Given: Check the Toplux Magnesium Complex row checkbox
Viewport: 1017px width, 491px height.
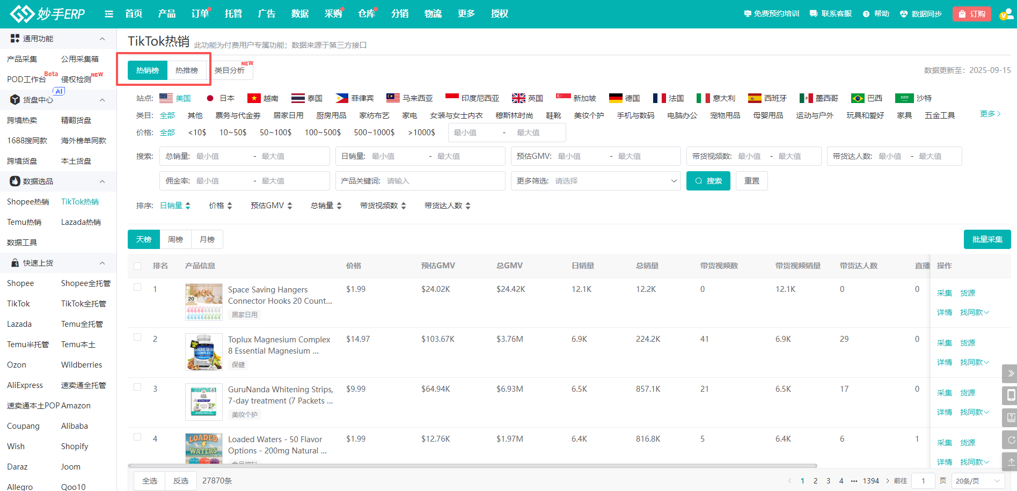Looking at the screenshot, I should click(x=137, y=338).
